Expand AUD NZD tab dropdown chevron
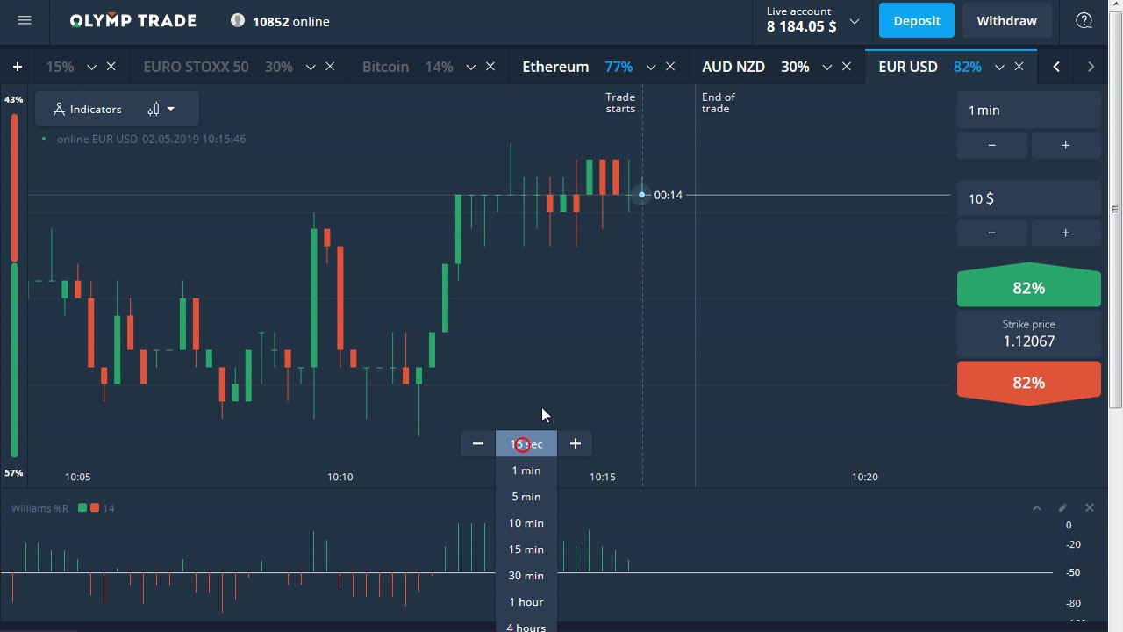1123x632 pixels. pos(828,68)
